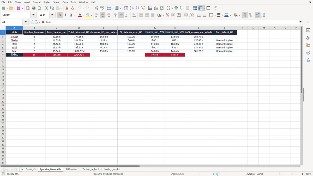
Task: Toggle Left-to-Right text direction
Action: (x=245, y=15)
